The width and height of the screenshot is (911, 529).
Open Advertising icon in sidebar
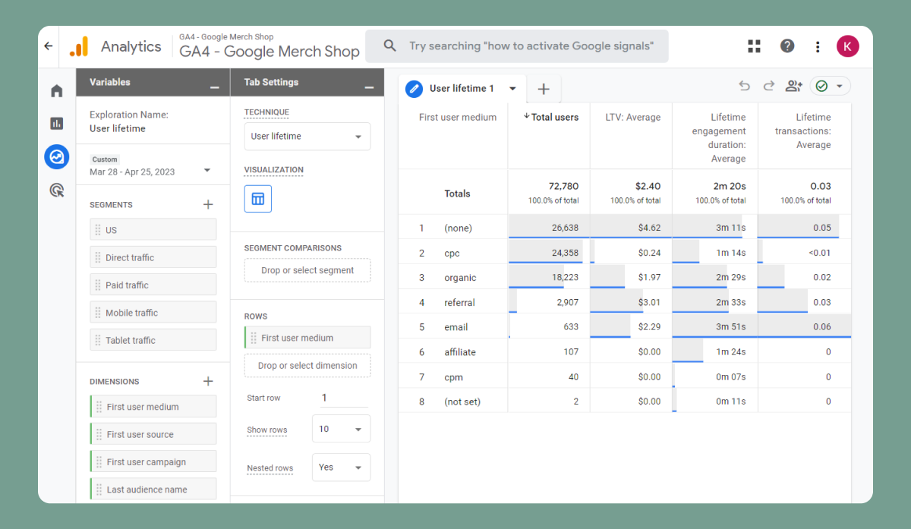[x=57, y=190]
